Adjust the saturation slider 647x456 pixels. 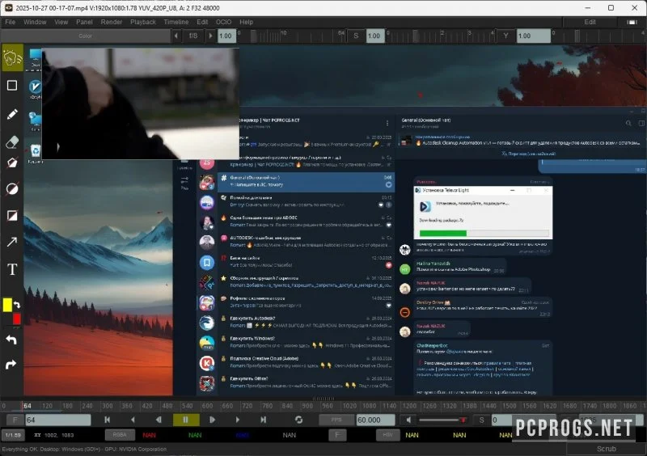[x=440, y=36]
